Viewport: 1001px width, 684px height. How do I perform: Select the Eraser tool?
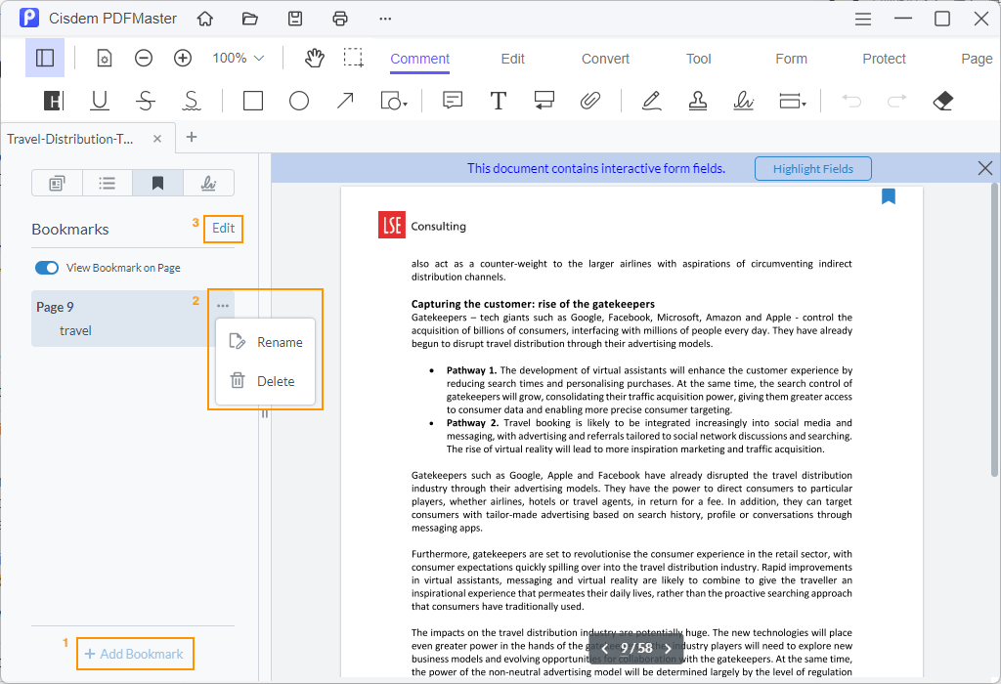point(943,101)
